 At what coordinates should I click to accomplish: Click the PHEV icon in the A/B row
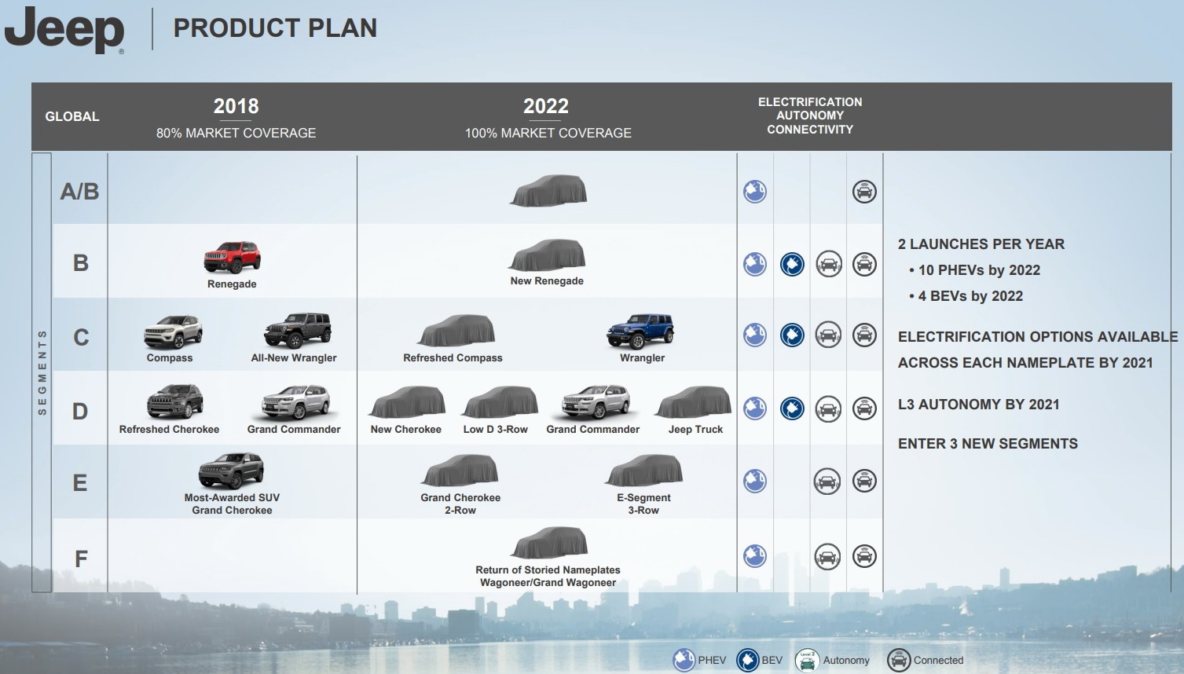(755, 192)
